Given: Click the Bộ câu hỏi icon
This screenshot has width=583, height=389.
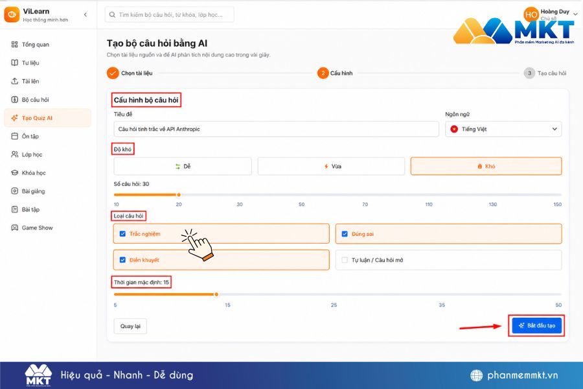Looking at the screenshot, I should 14,99.
